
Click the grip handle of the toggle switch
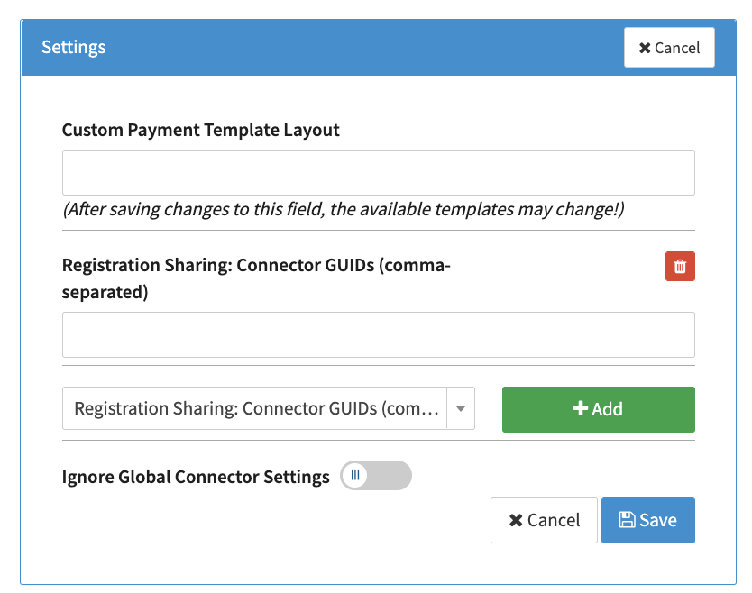click(355, 475)
